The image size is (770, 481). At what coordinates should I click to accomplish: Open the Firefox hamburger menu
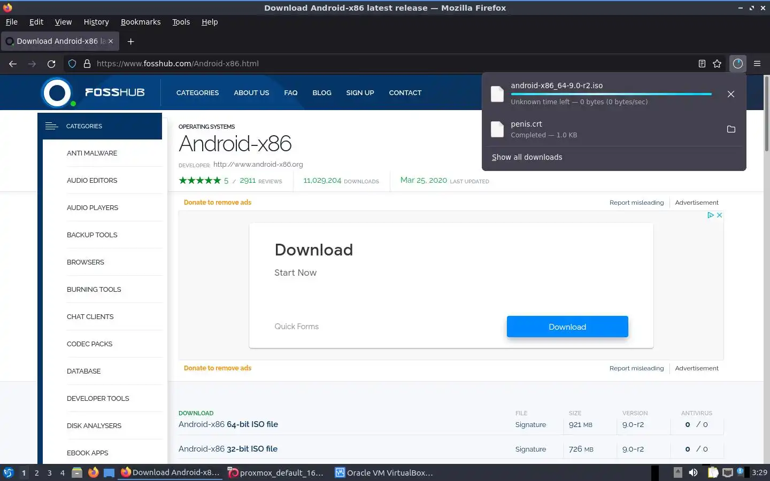tap(757, 64)
